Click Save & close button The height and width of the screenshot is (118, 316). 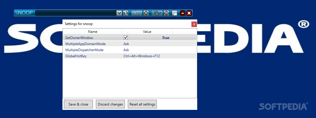[78, 104]
